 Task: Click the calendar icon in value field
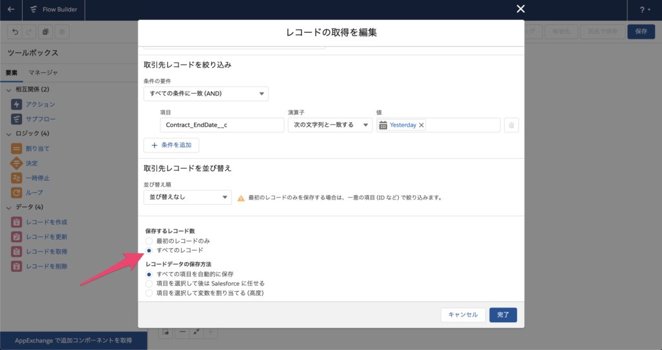[x=383, y=125]
